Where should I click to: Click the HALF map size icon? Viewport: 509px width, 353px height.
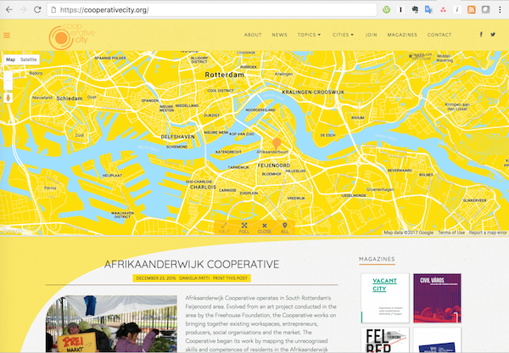tap(224, 228)
